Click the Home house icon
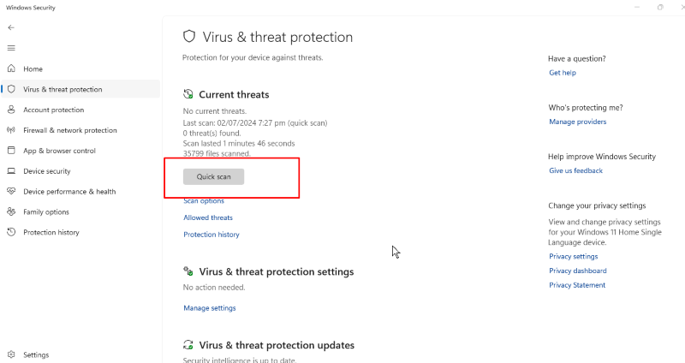Image resolution: width=685 pixels, height=363 pixels. coord(11,68)
